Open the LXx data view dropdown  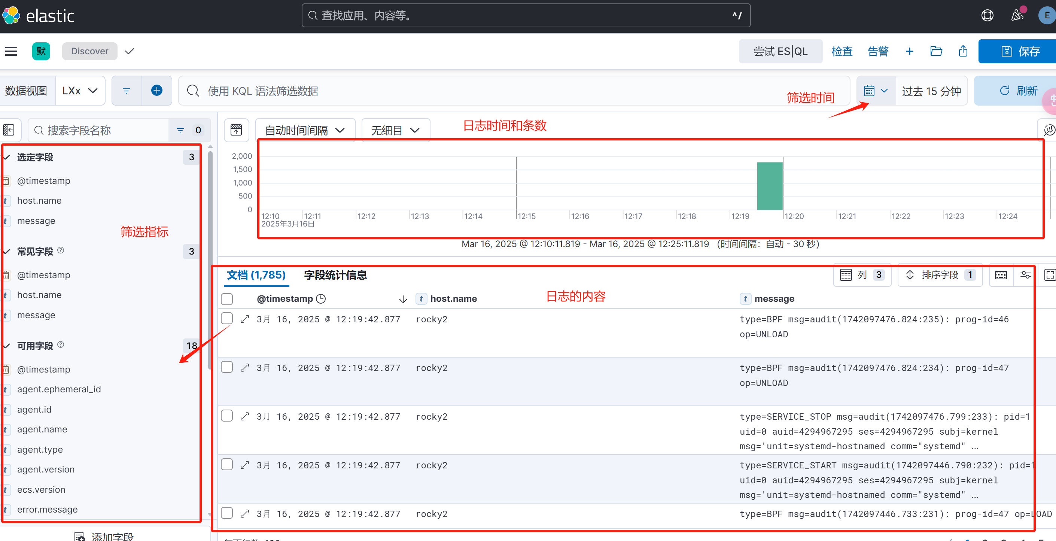(x=80, y=91)
